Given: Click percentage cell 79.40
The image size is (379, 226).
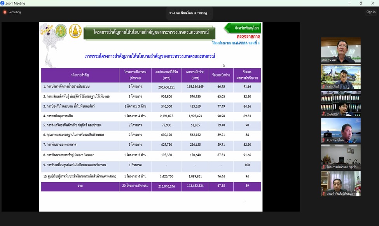Looking at the screenshot, I should coord(221,125).
